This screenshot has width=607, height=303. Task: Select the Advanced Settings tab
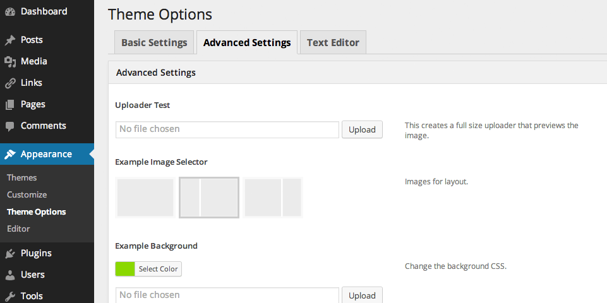247,43
